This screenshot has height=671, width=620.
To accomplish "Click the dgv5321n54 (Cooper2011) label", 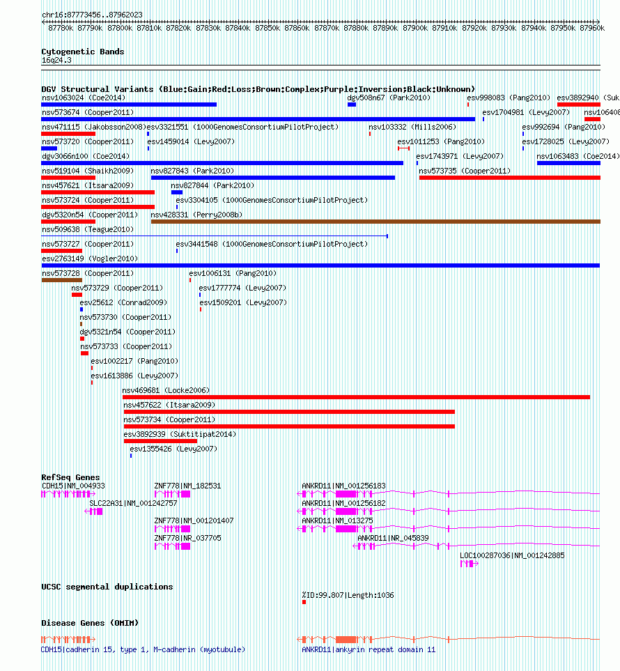I will click(127, 332).
